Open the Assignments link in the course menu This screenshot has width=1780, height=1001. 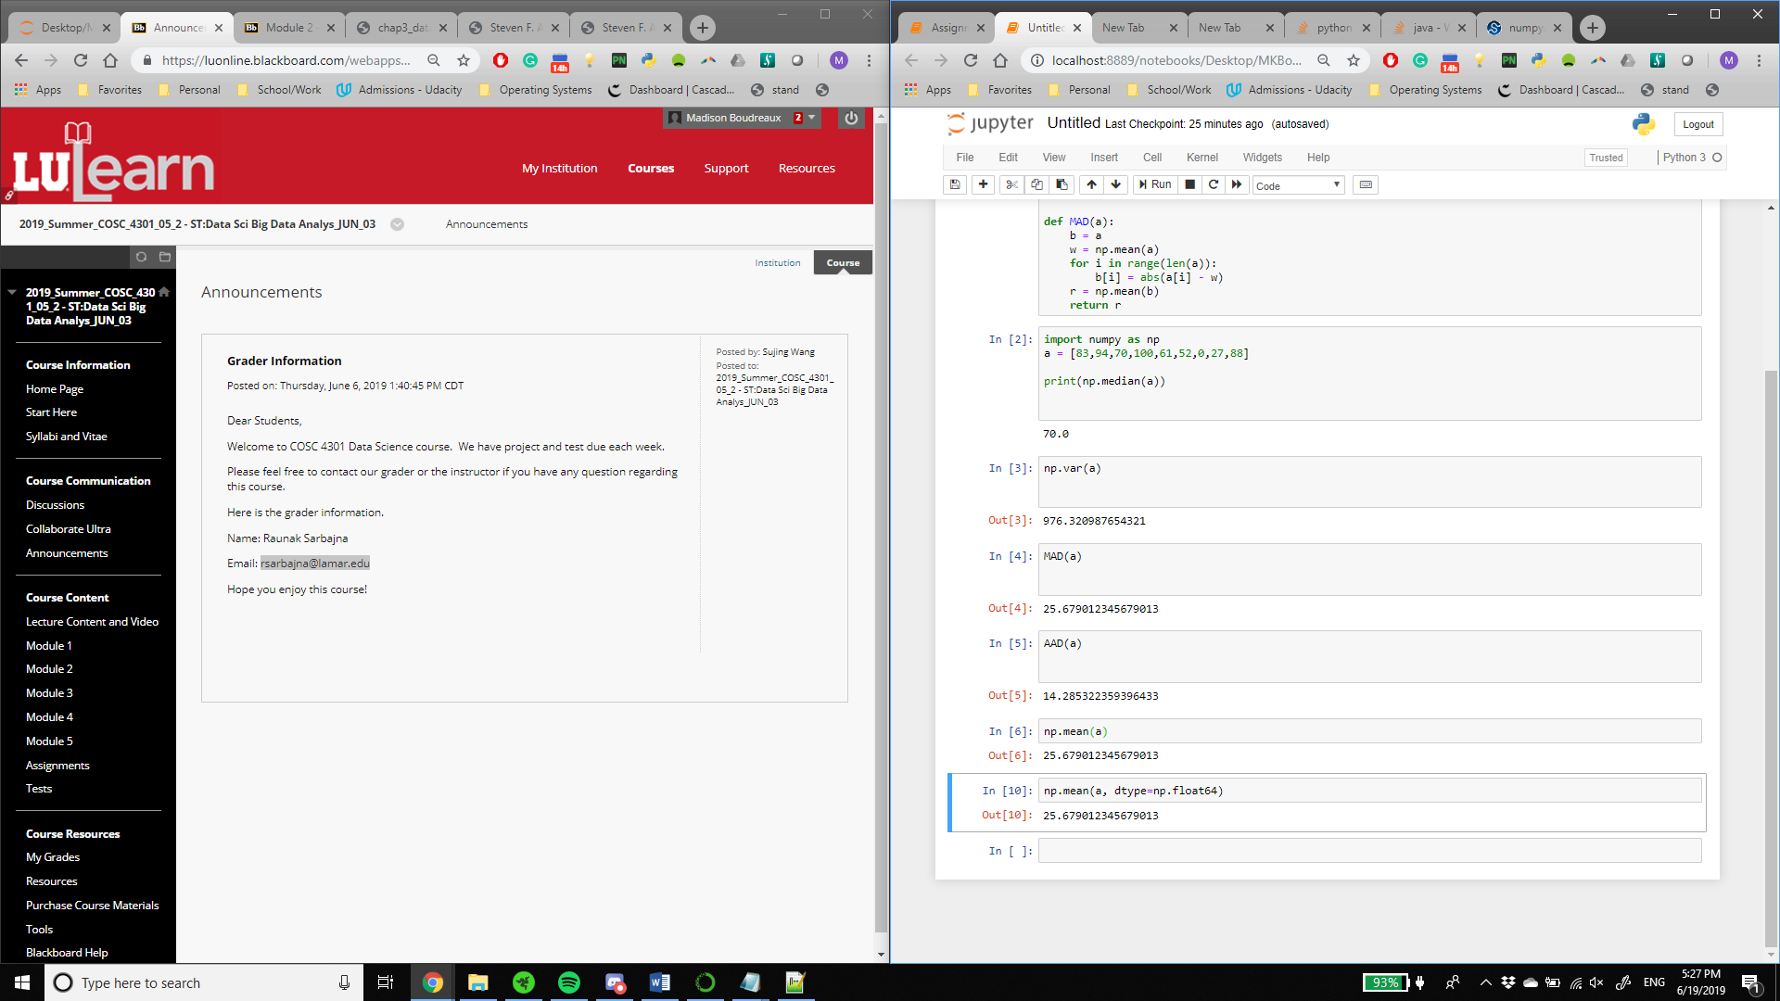[x=57, y=766]
